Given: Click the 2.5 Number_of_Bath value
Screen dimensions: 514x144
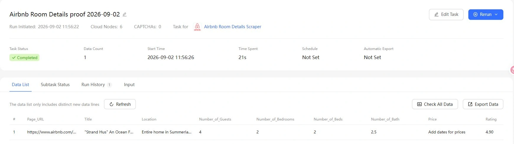Looking at the screenshot, I should pos(374,132).
